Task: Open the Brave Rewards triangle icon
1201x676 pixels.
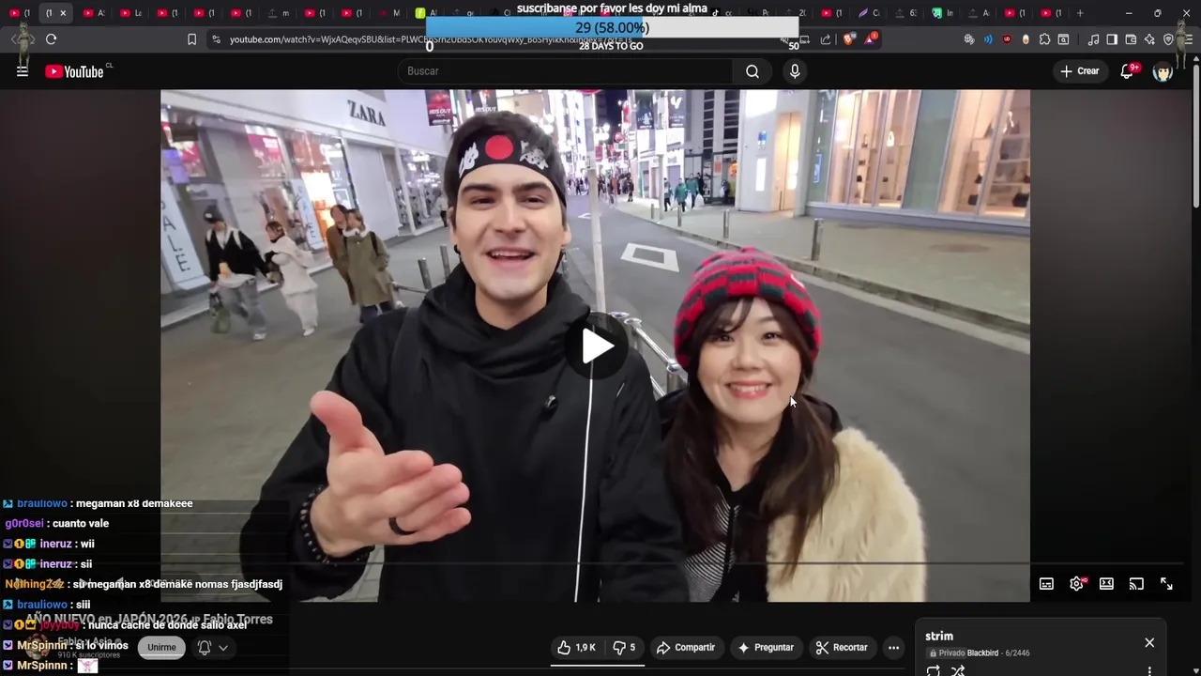Action: [872, 39]
